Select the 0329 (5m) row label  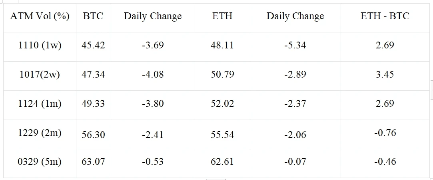click(x=40, y=162)
